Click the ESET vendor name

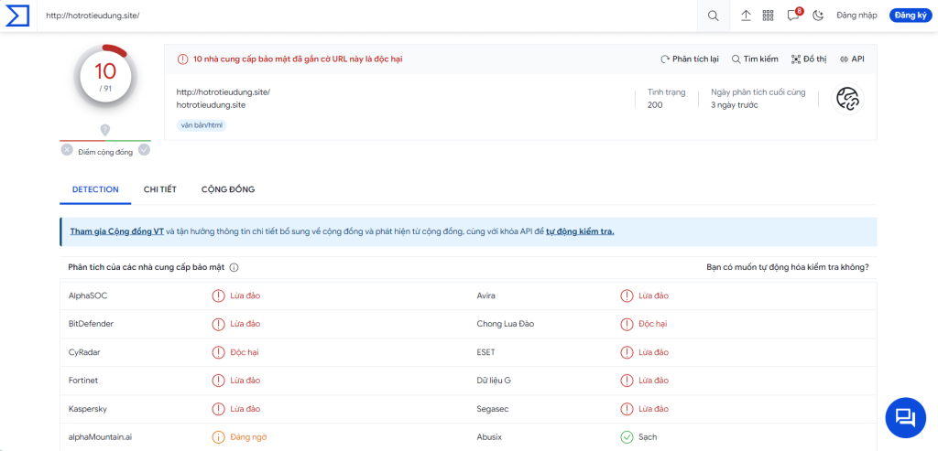click(x=485, y=352)
